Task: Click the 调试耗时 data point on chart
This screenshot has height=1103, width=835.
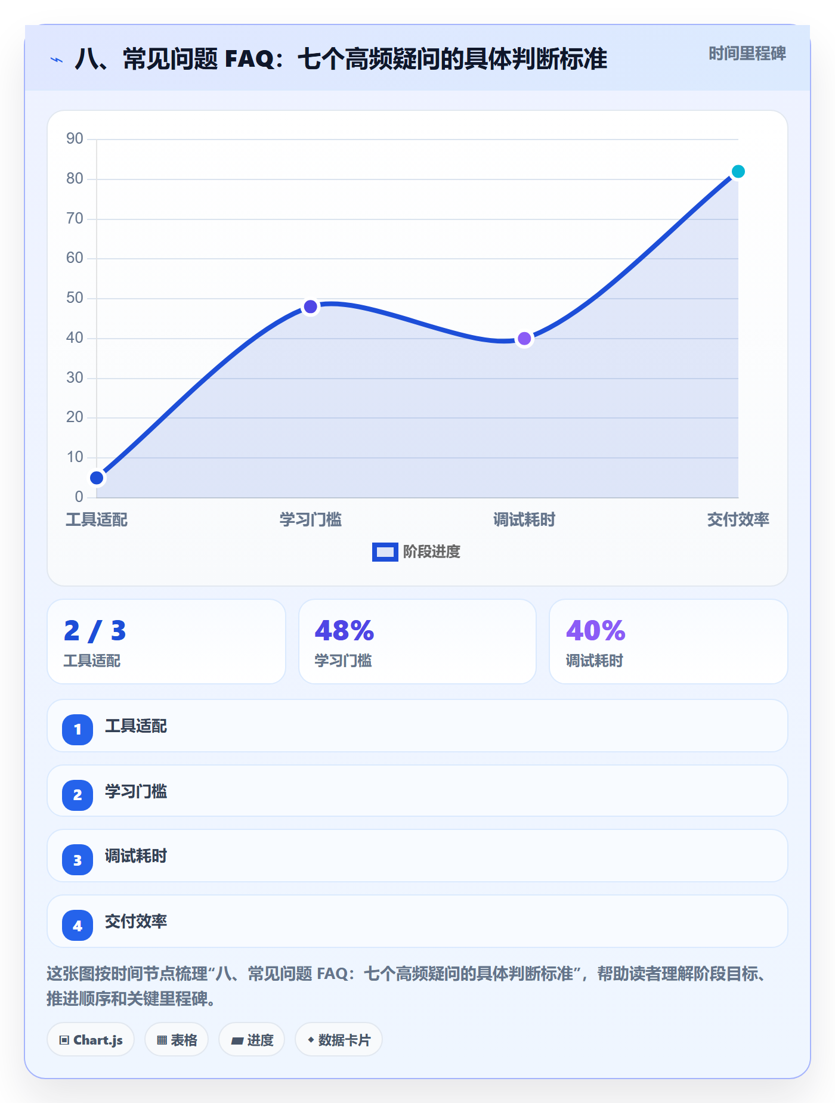Action: point(524,339)
